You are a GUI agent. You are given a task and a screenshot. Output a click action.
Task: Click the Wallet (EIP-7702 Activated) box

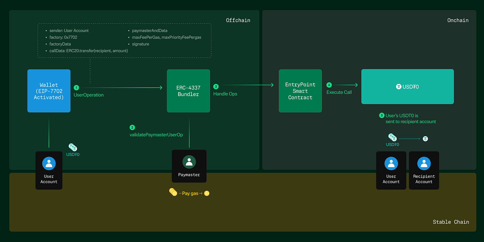(x=49, y=91)
